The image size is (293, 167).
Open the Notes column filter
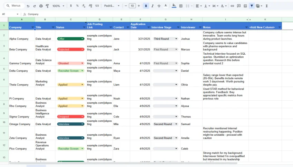[246, 27]
